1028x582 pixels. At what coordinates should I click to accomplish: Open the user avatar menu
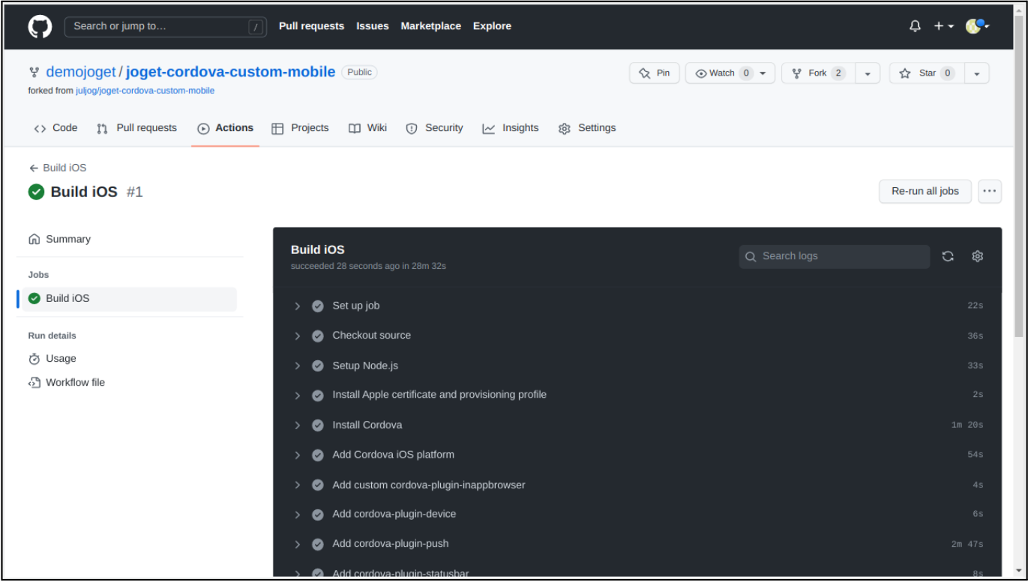tap(977, 26)
